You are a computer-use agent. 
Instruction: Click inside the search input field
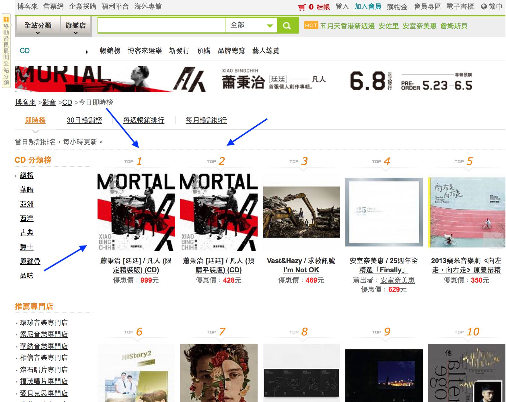(162, 26)
